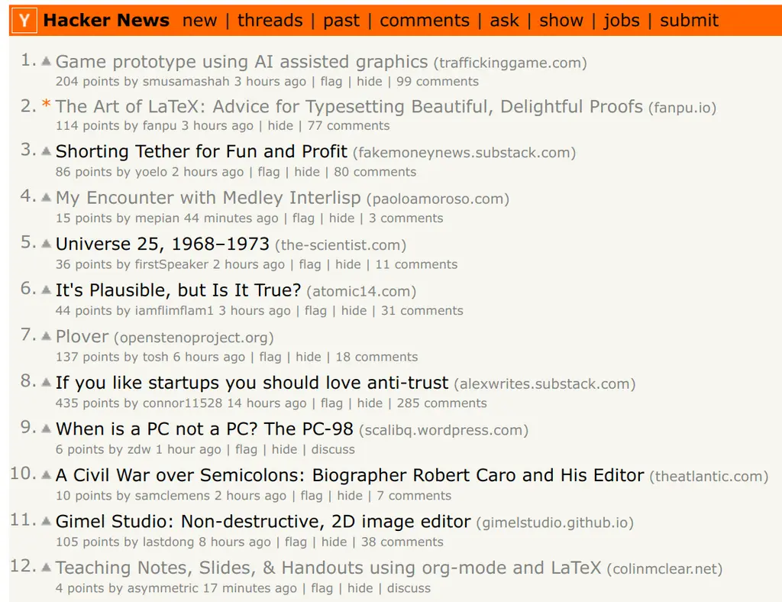Hide the anti-trust startups story
782x602 pixels.
370,403
